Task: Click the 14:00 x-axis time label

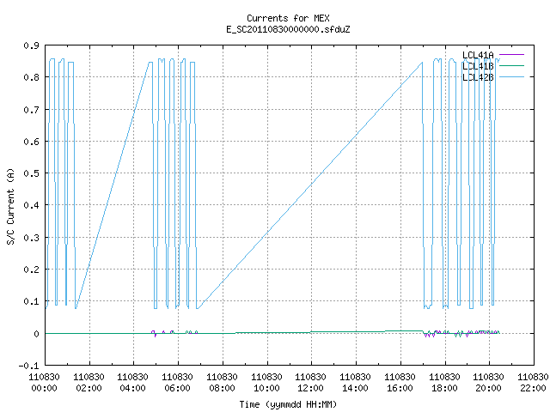Action: click(355, 388)
